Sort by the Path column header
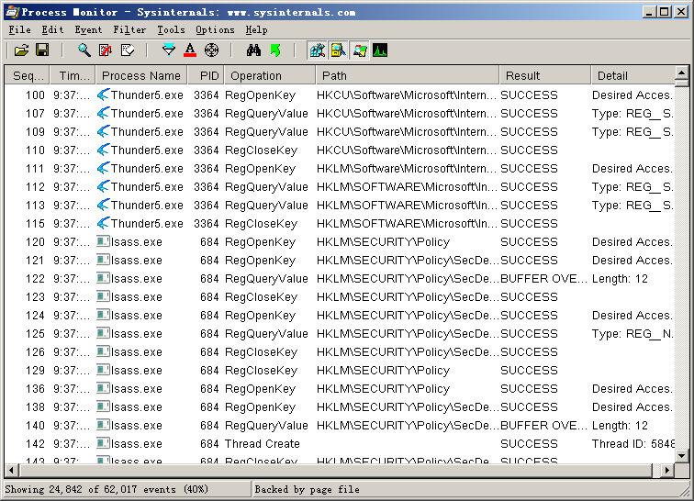 pyautogui.click(x=408, y=75)
